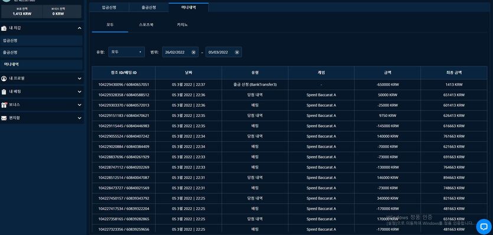Click the 9750 KRW amount cell

[x=388, y=116]
